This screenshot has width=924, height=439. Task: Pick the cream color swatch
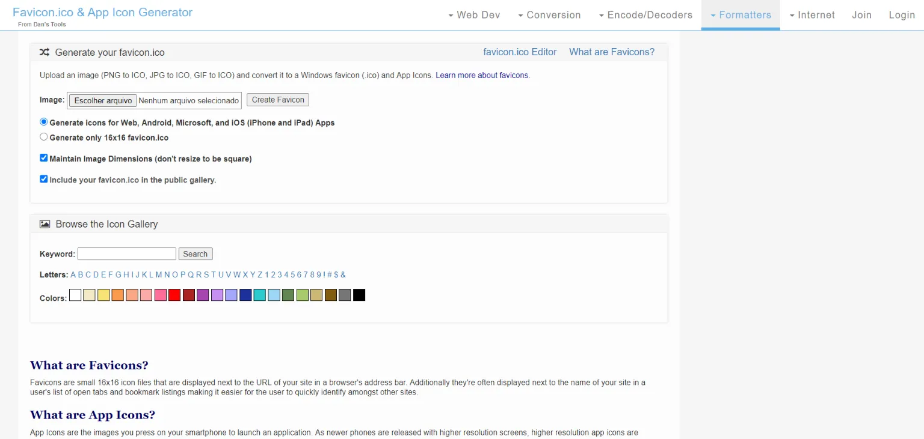pyautogui.click(x=89, y=295)
